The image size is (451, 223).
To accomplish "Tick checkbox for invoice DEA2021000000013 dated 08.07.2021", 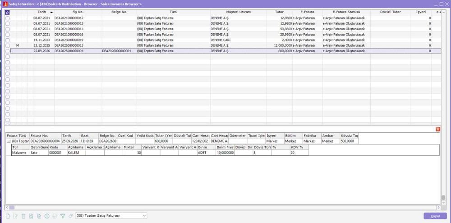I will pyautogui.click(x=8, y=23).
